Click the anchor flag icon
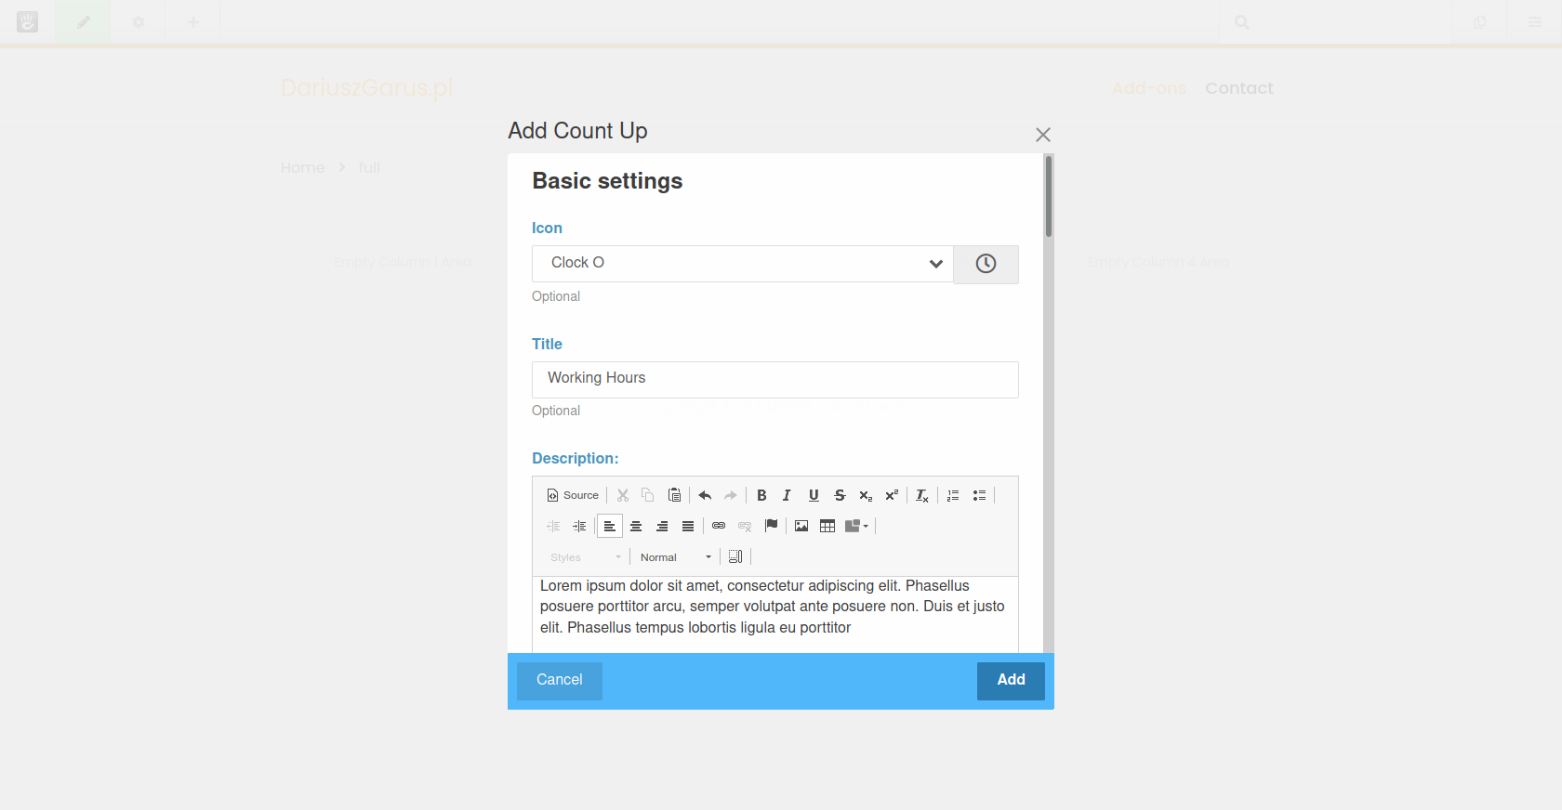1562x810 pixels. 771,526
